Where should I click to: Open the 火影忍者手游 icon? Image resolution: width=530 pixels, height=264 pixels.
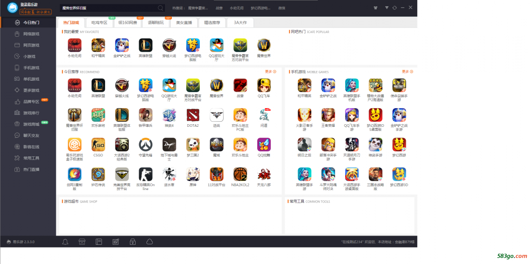pos(304,115)
